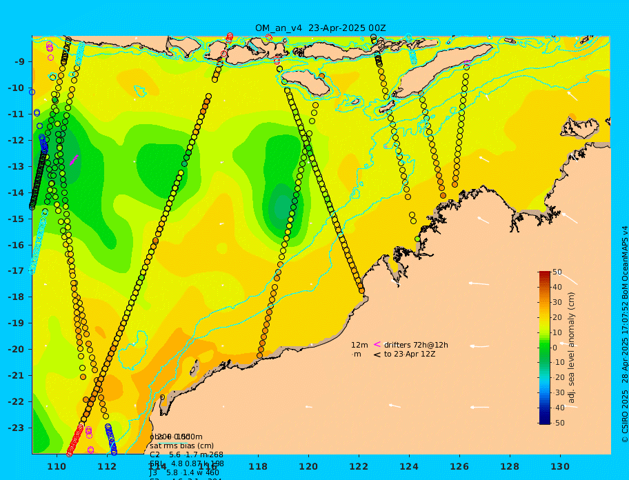Click latitude axis label "-12"
The height and width of the screenshot is (480, 629).
(17, 141)
